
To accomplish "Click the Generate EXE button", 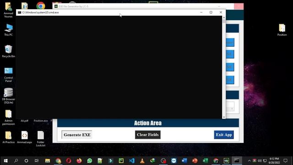I will click(77, 135).
